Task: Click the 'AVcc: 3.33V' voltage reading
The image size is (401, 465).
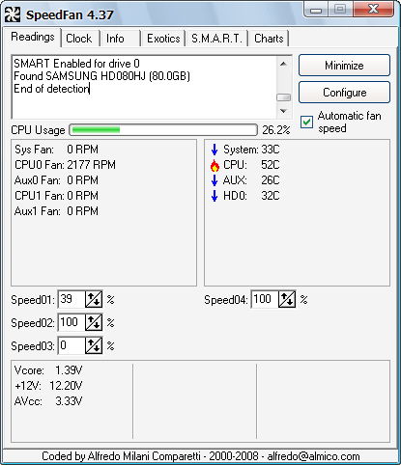Action: pyautogui.click(x=48, y=401)
